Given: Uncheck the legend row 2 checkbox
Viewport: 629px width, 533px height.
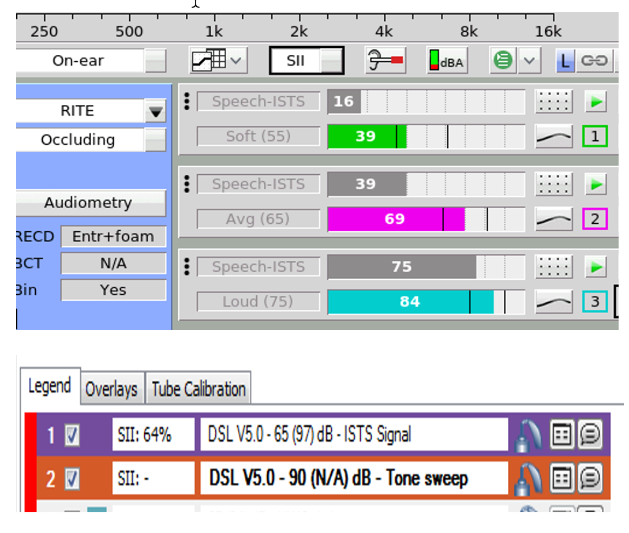Looking at the screenshot, I should coord(72,479).
